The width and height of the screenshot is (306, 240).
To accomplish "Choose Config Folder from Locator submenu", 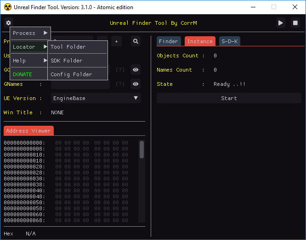I will click(78, 74).
